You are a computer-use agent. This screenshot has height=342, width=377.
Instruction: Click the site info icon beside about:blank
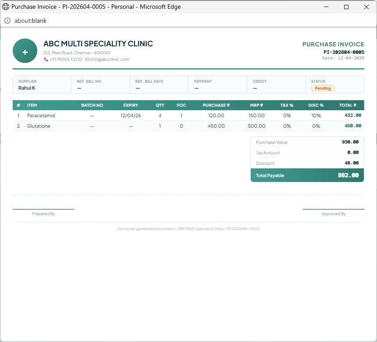click(x=7, y=21)
